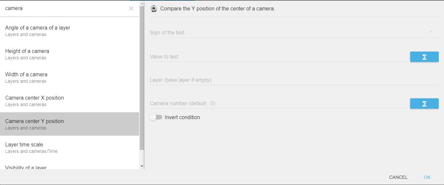Click the Sign of the test arrow
444x185 pixels.
(x=431, y=32)
